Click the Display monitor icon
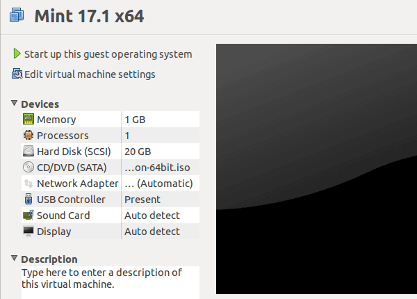Viewport: 417px width, 299px height. (28, 231)
